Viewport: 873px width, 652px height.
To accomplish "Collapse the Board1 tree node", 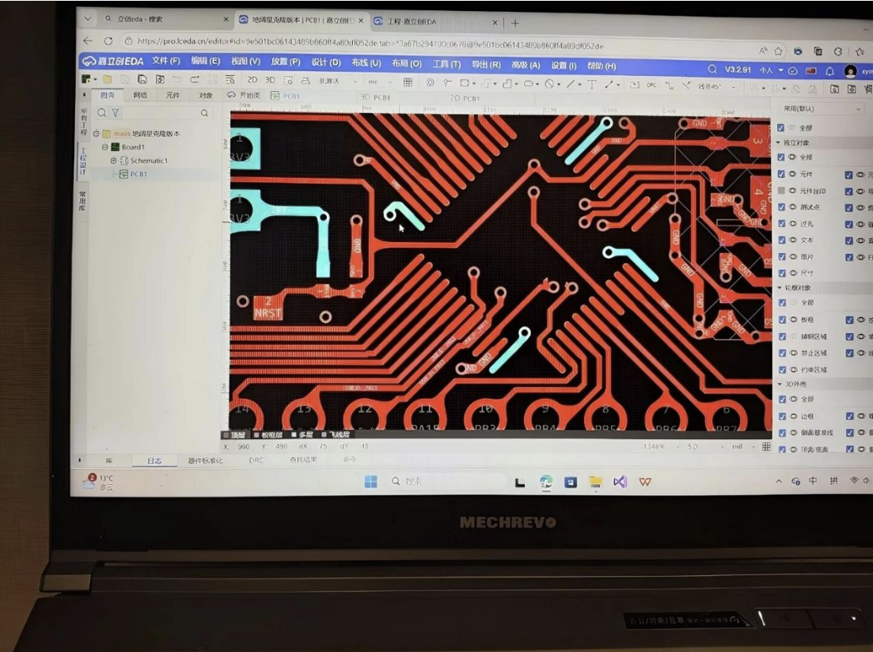I will pyautogui.click(x=104, y=147).
